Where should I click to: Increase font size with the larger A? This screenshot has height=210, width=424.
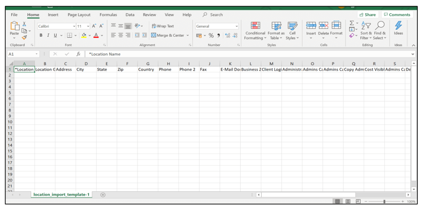point(94,26)
